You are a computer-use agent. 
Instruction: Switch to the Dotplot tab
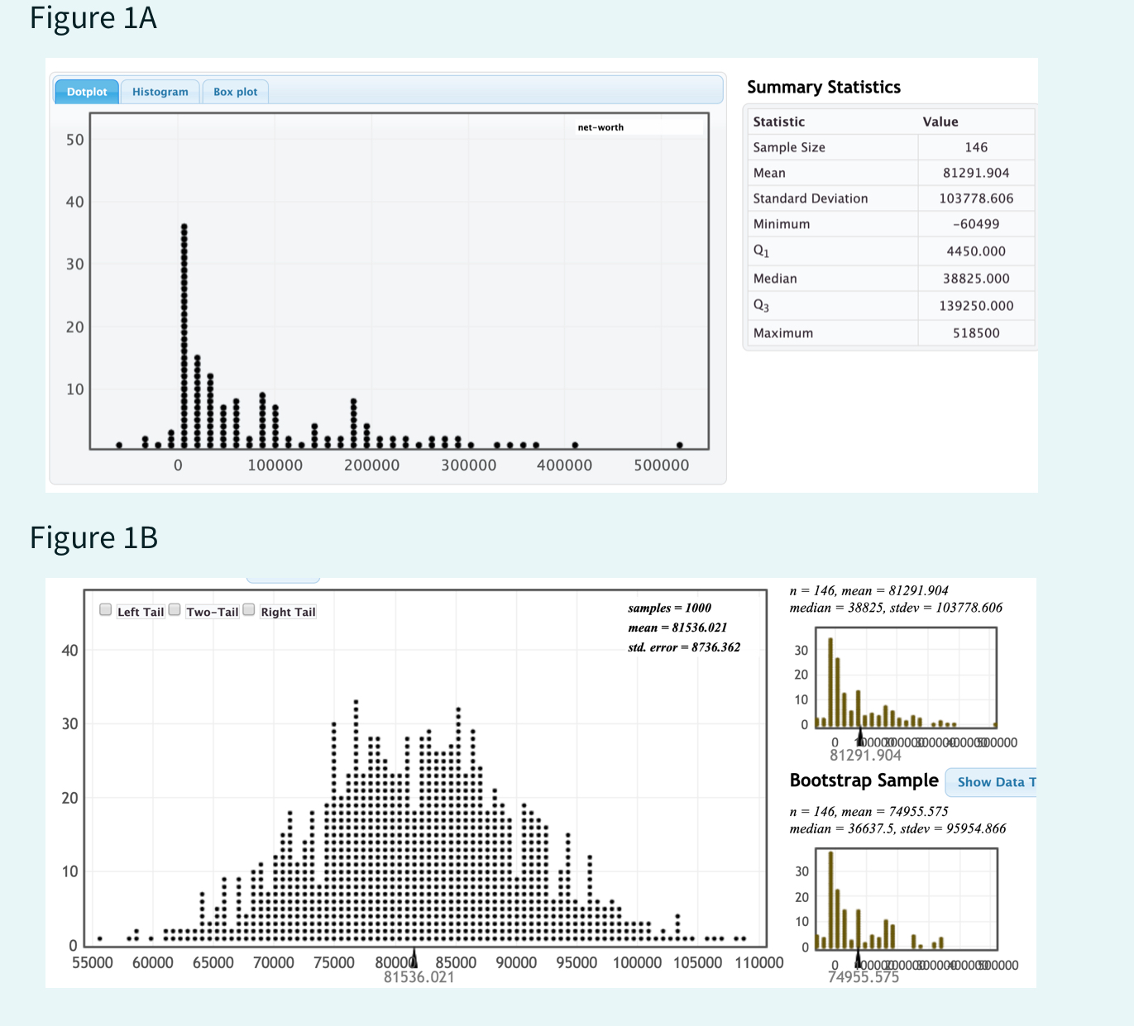(x=87, y=92)
